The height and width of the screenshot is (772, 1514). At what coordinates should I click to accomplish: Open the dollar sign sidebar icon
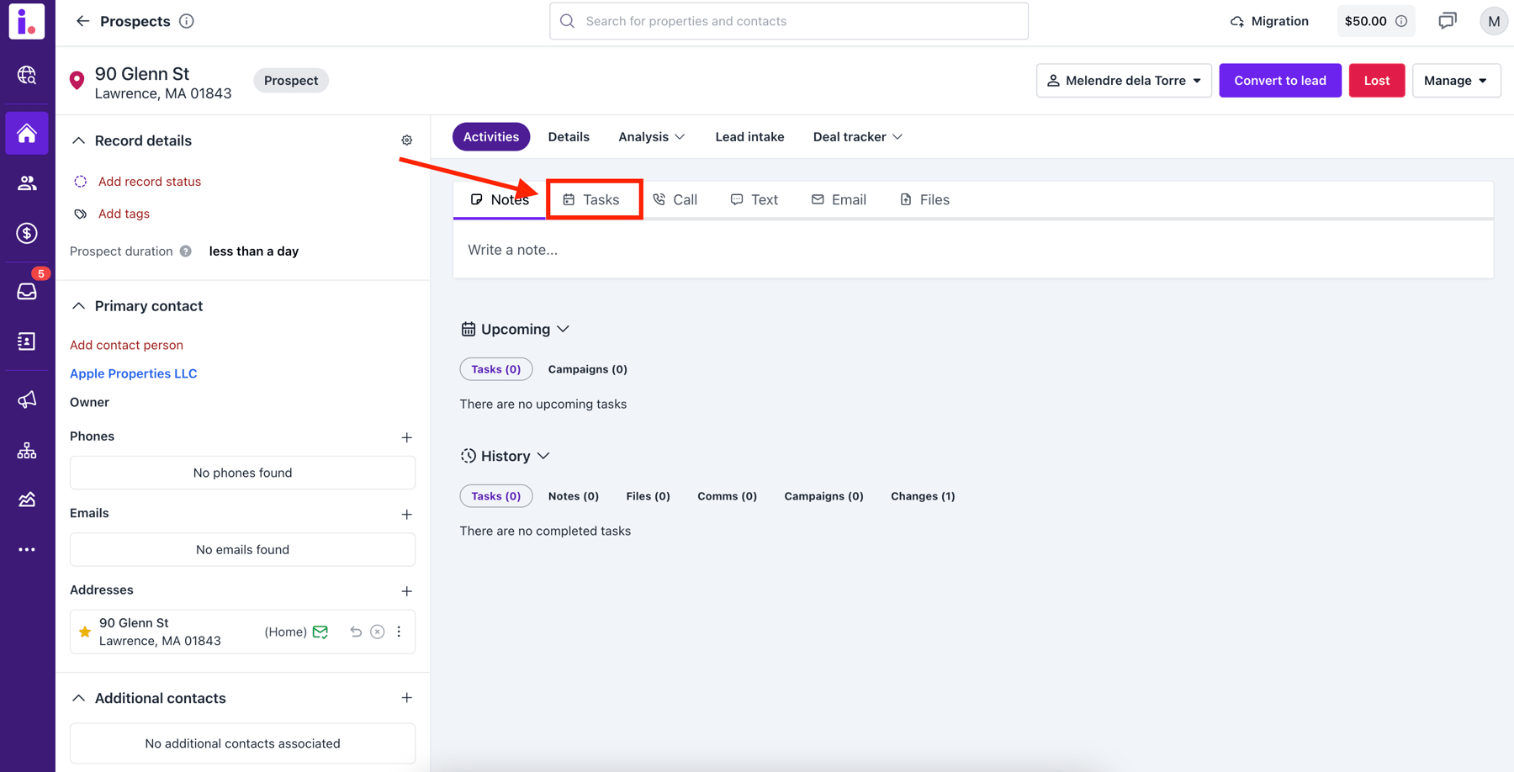click(x=27, y=233)
